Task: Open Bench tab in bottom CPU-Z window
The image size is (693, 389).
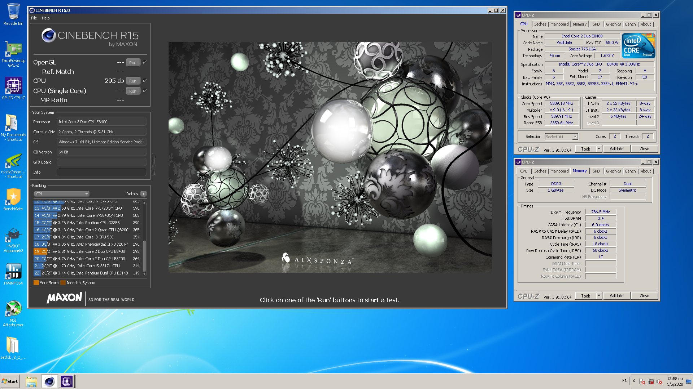Action: [630, 171]
